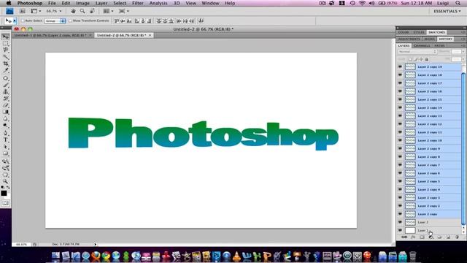467x263 pixels.
Task: Open the Analysis menu
Action: click(x=158, y=3)
